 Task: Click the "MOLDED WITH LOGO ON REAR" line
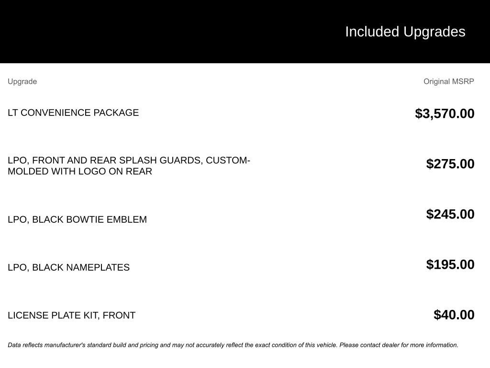80,172
